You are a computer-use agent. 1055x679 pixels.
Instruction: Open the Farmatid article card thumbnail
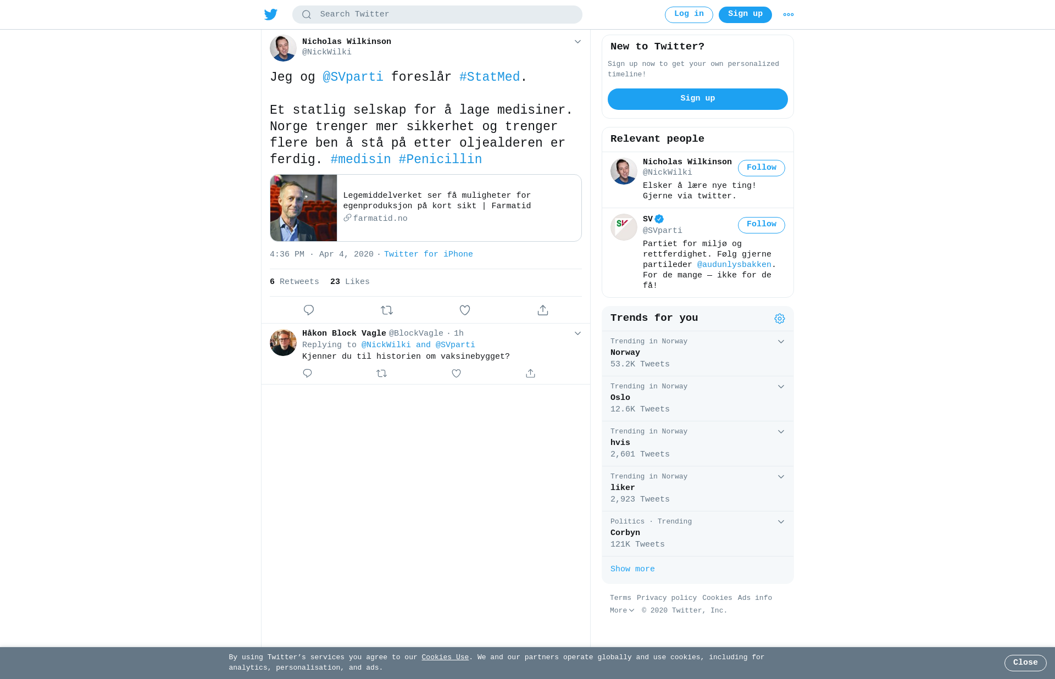click(303, 208)
